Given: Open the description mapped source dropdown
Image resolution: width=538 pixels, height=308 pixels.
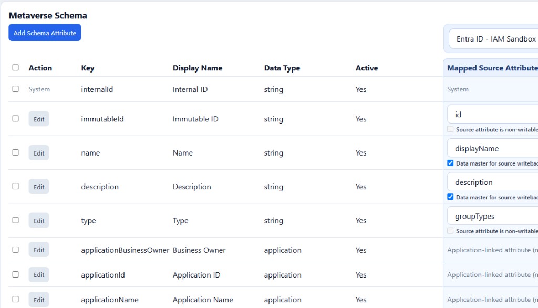Looking at the screenshot, I should point(493,182).
